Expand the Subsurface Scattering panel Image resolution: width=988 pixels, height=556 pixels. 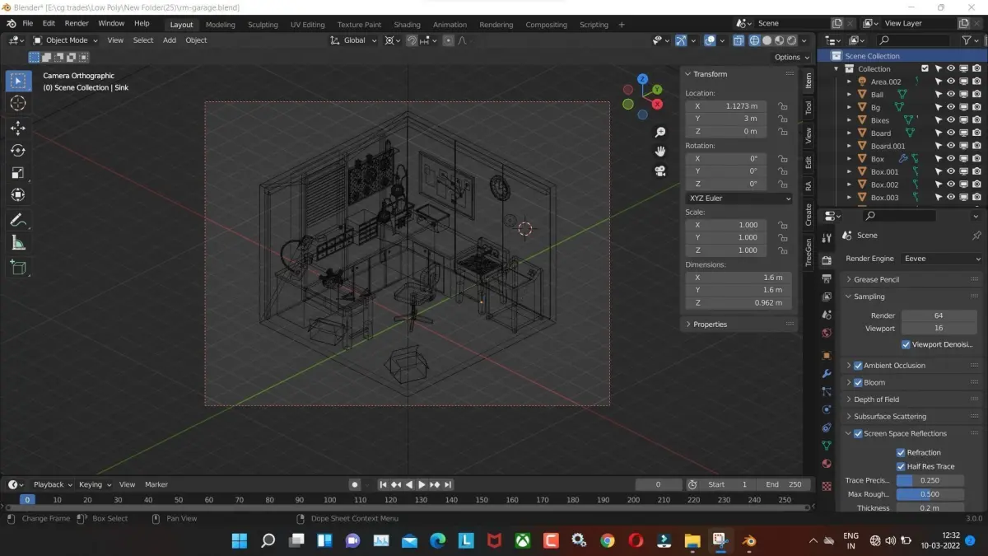[x=912, y=417]
